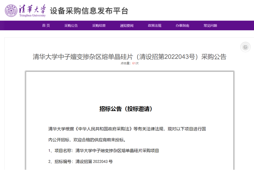This screenshot has width=254, height=170.
Task: Open the 政策法规 navigation item
Action: pos(155,25)
